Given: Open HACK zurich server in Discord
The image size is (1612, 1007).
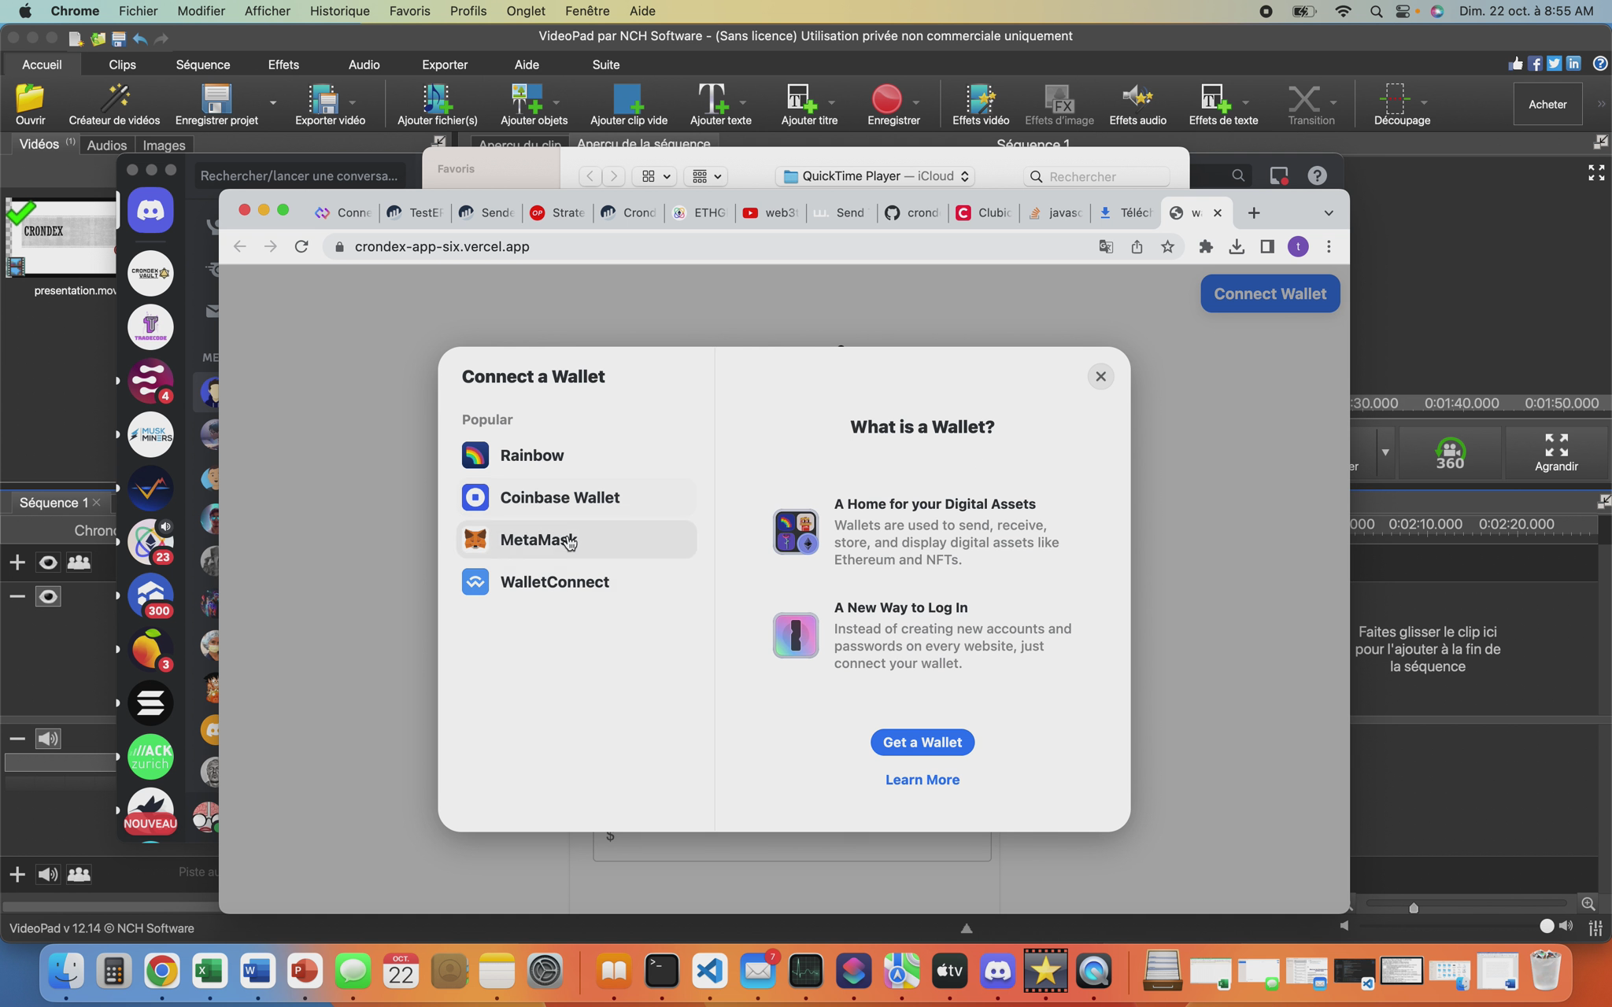Looking at the screenshot, I should (150, 757).
